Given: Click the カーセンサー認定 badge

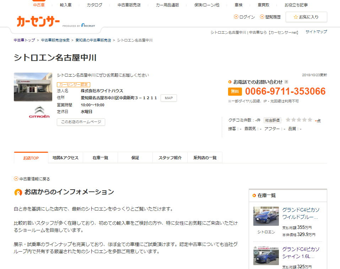Looking at the screenshot, I should tap(74, 85).
